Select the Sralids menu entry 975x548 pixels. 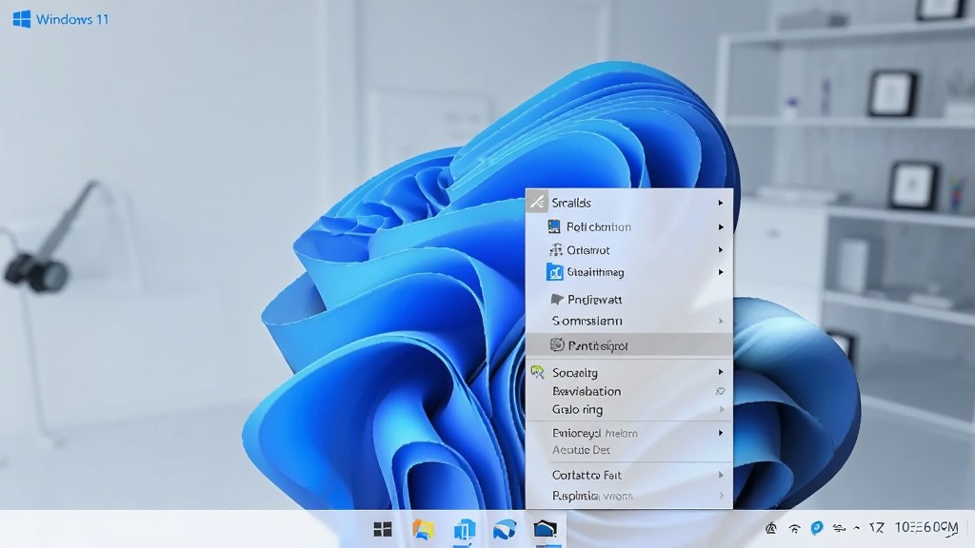tap(629, 203)
